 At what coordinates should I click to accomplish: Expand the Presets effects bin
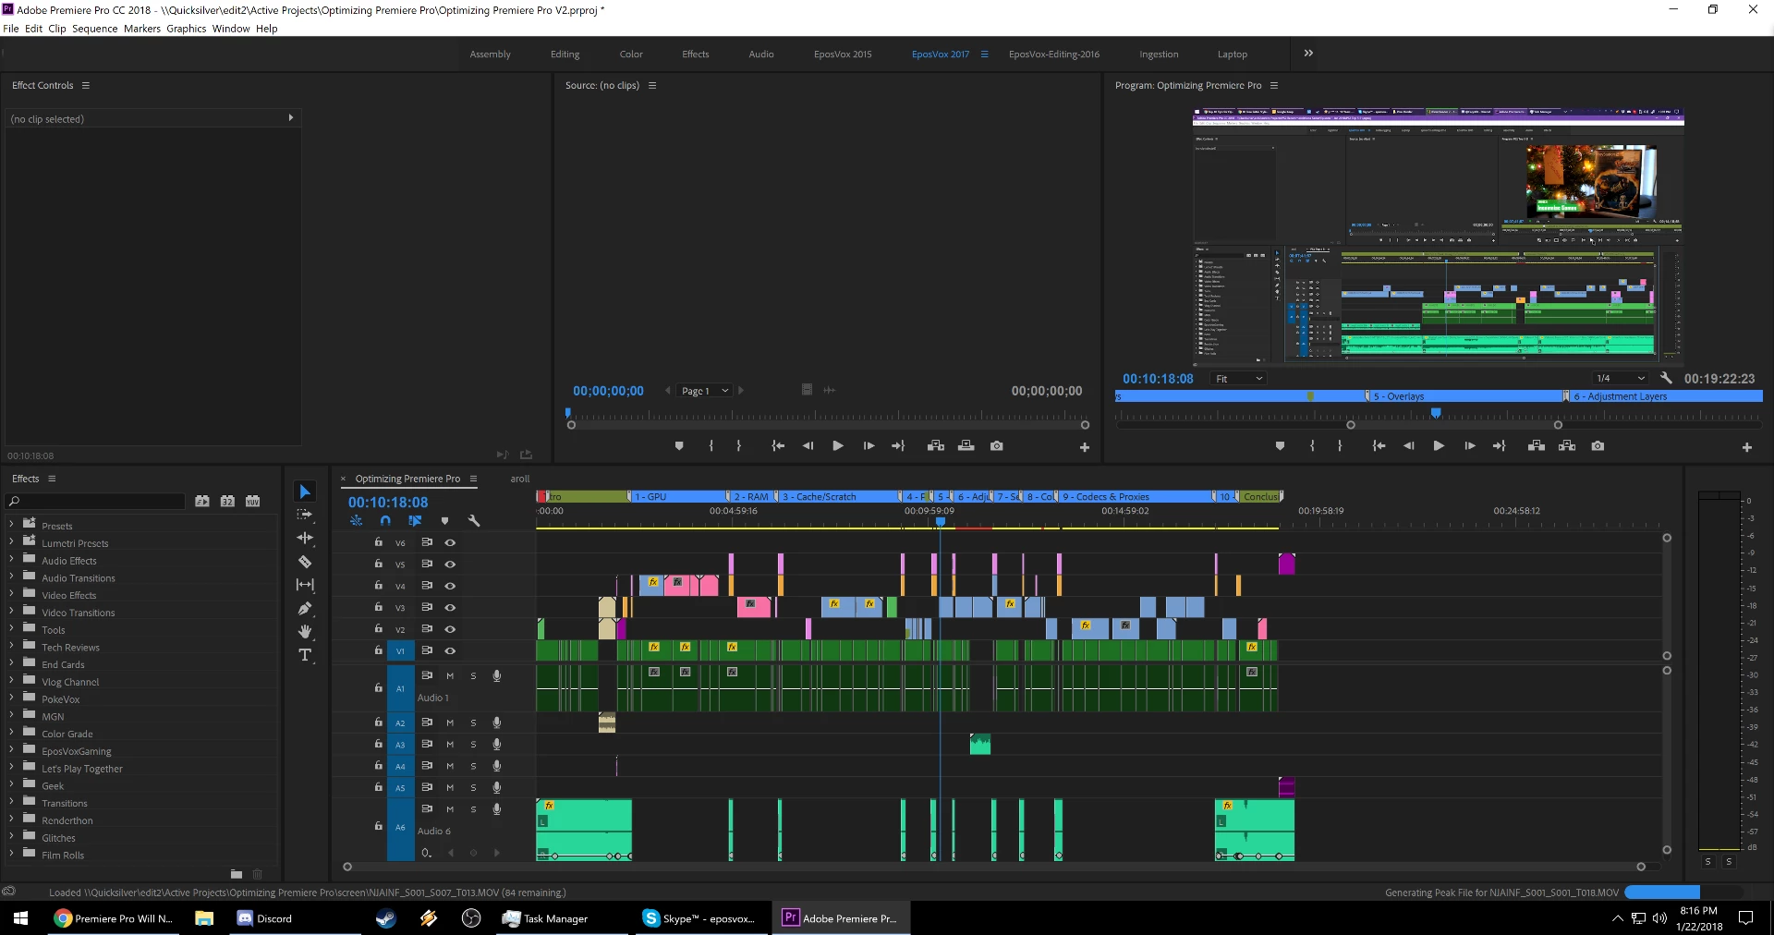pyautogui.click(x=11, y=525)
